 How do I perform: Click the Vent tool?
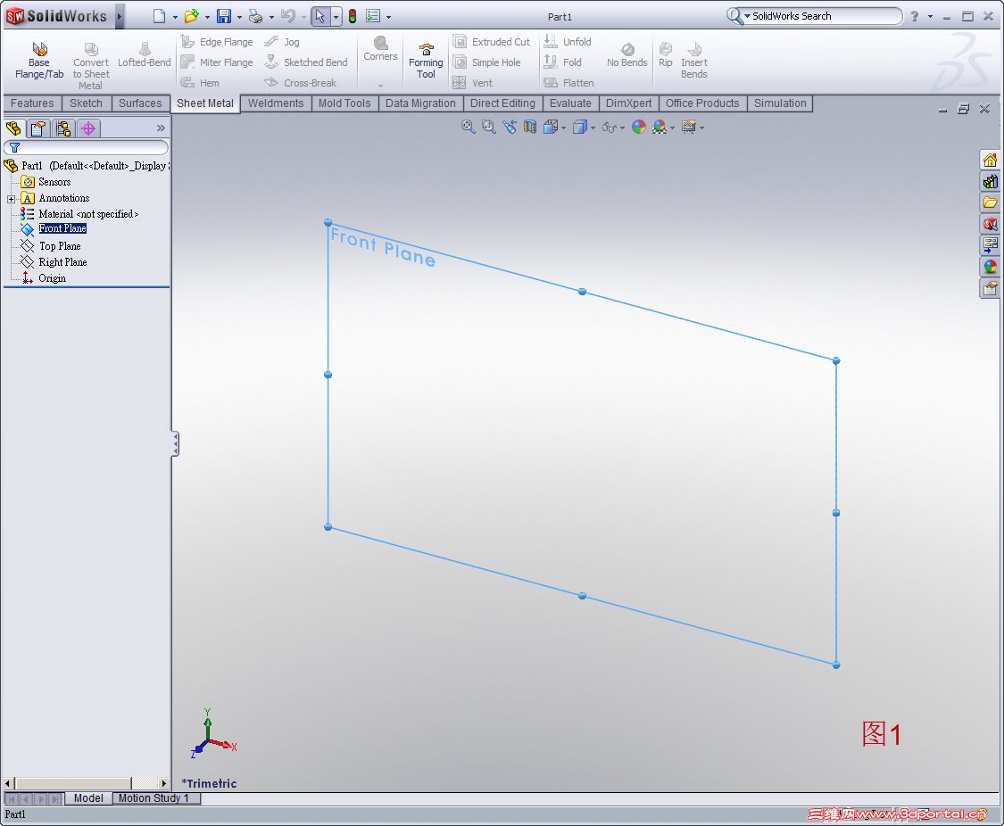472,83
